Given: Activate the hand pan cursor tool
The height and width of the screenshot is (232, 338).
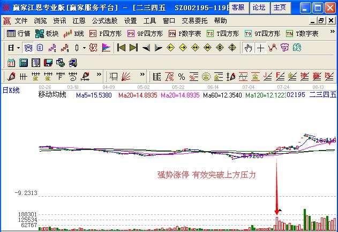Looking at the screenshot, I should tap(248, 48).
